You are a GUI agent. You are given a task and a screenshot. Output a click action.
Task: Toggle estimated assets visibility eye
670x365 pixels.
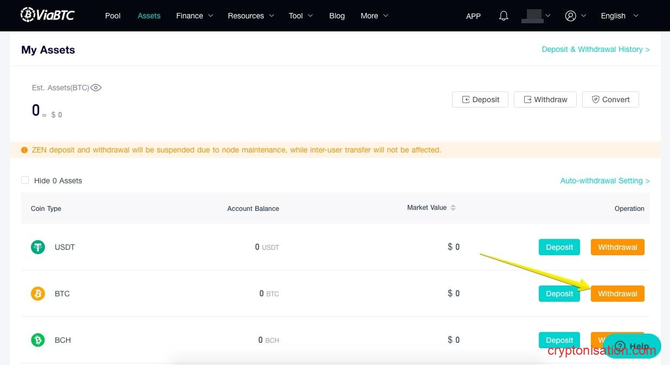[96, 88]
